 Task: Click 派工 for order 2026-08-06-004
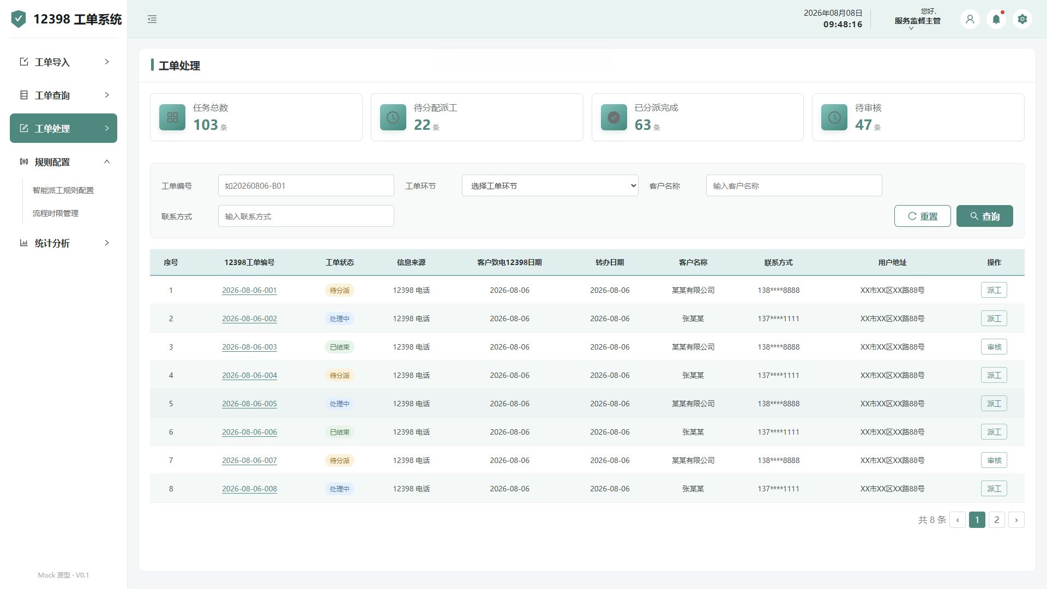[994, 375]
